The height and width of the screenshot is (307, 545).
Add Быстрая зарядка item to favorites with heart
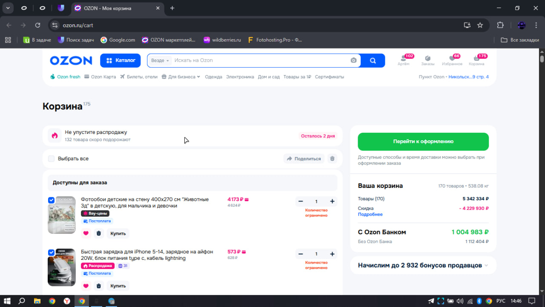click(86, 286)
